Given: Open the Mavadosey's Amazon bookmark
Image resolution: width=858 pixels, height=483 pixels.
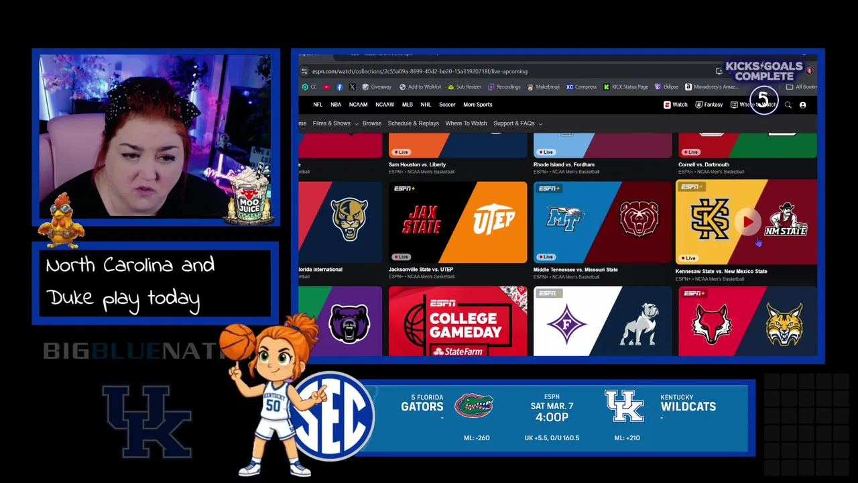Looking at the screenshot, I should (x=712, y=87).
